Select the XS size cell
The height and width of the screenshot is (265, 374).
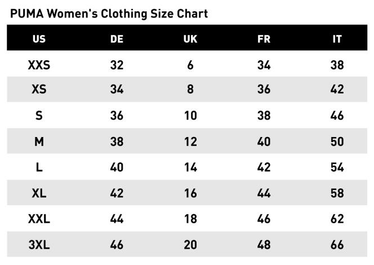point(39,90)
